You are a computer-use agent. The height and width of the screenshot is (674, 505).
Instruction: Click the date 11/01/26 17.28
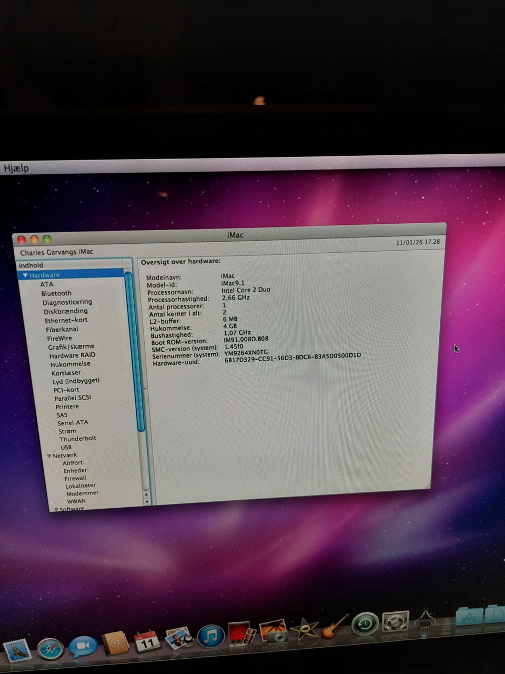[x=418, y=242]
